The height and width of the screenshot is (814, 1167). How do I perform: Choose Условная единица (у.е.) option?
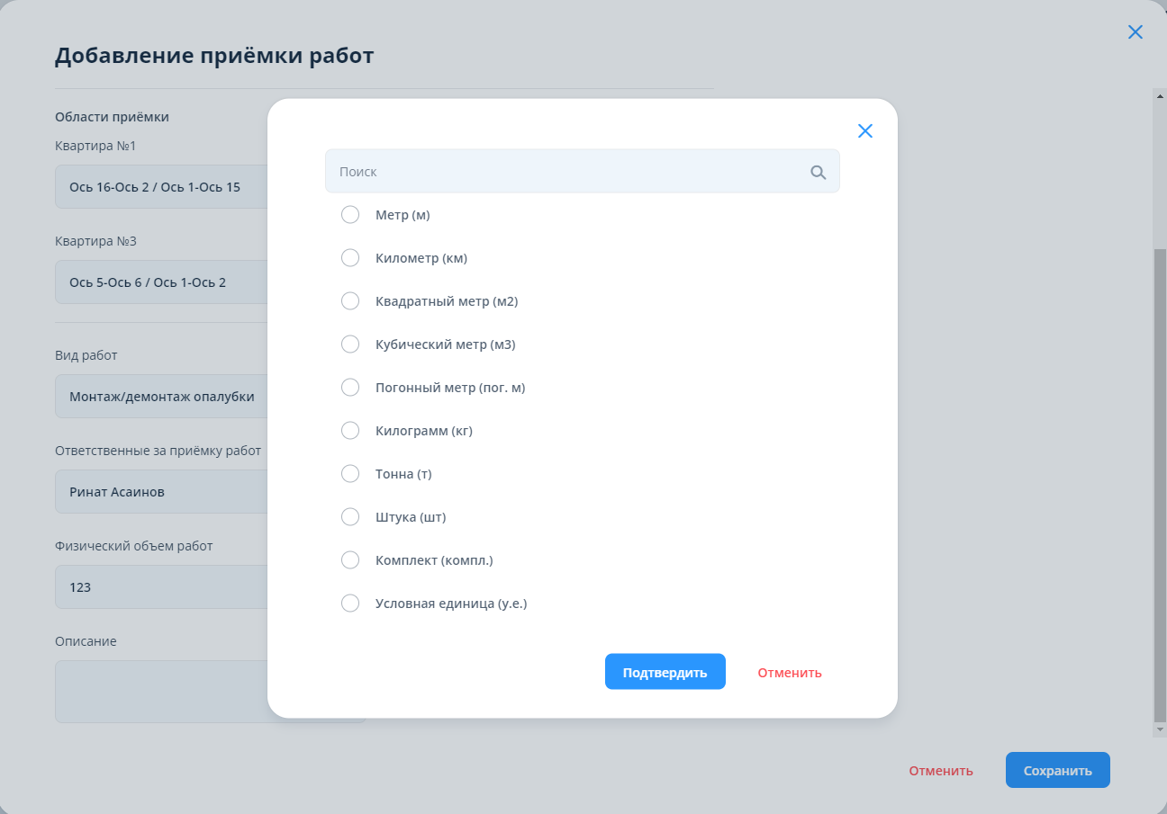point(350,604)
